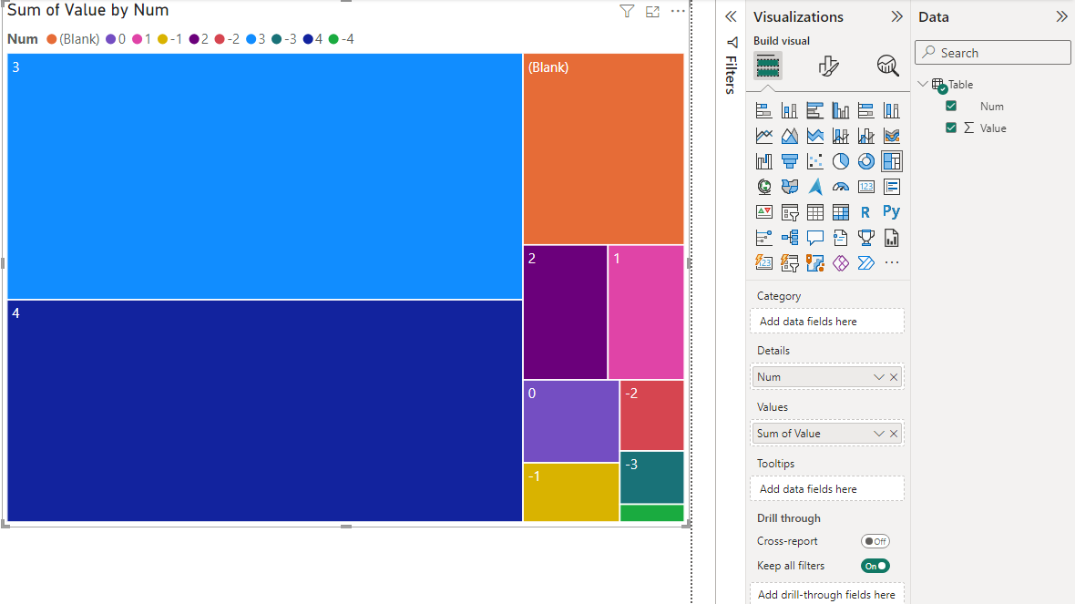The width and height of the screenshot is (1075, 604).
Task: Click the (Blank) legend color dot
Action: [x=51, y=39]
